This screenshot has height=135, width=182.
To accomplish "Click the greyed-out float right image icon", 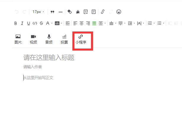I will pos(176,23).
